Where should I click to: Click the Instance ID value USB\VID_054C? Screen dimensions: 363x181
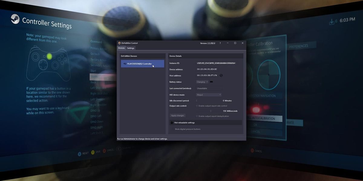click(216, 63)
